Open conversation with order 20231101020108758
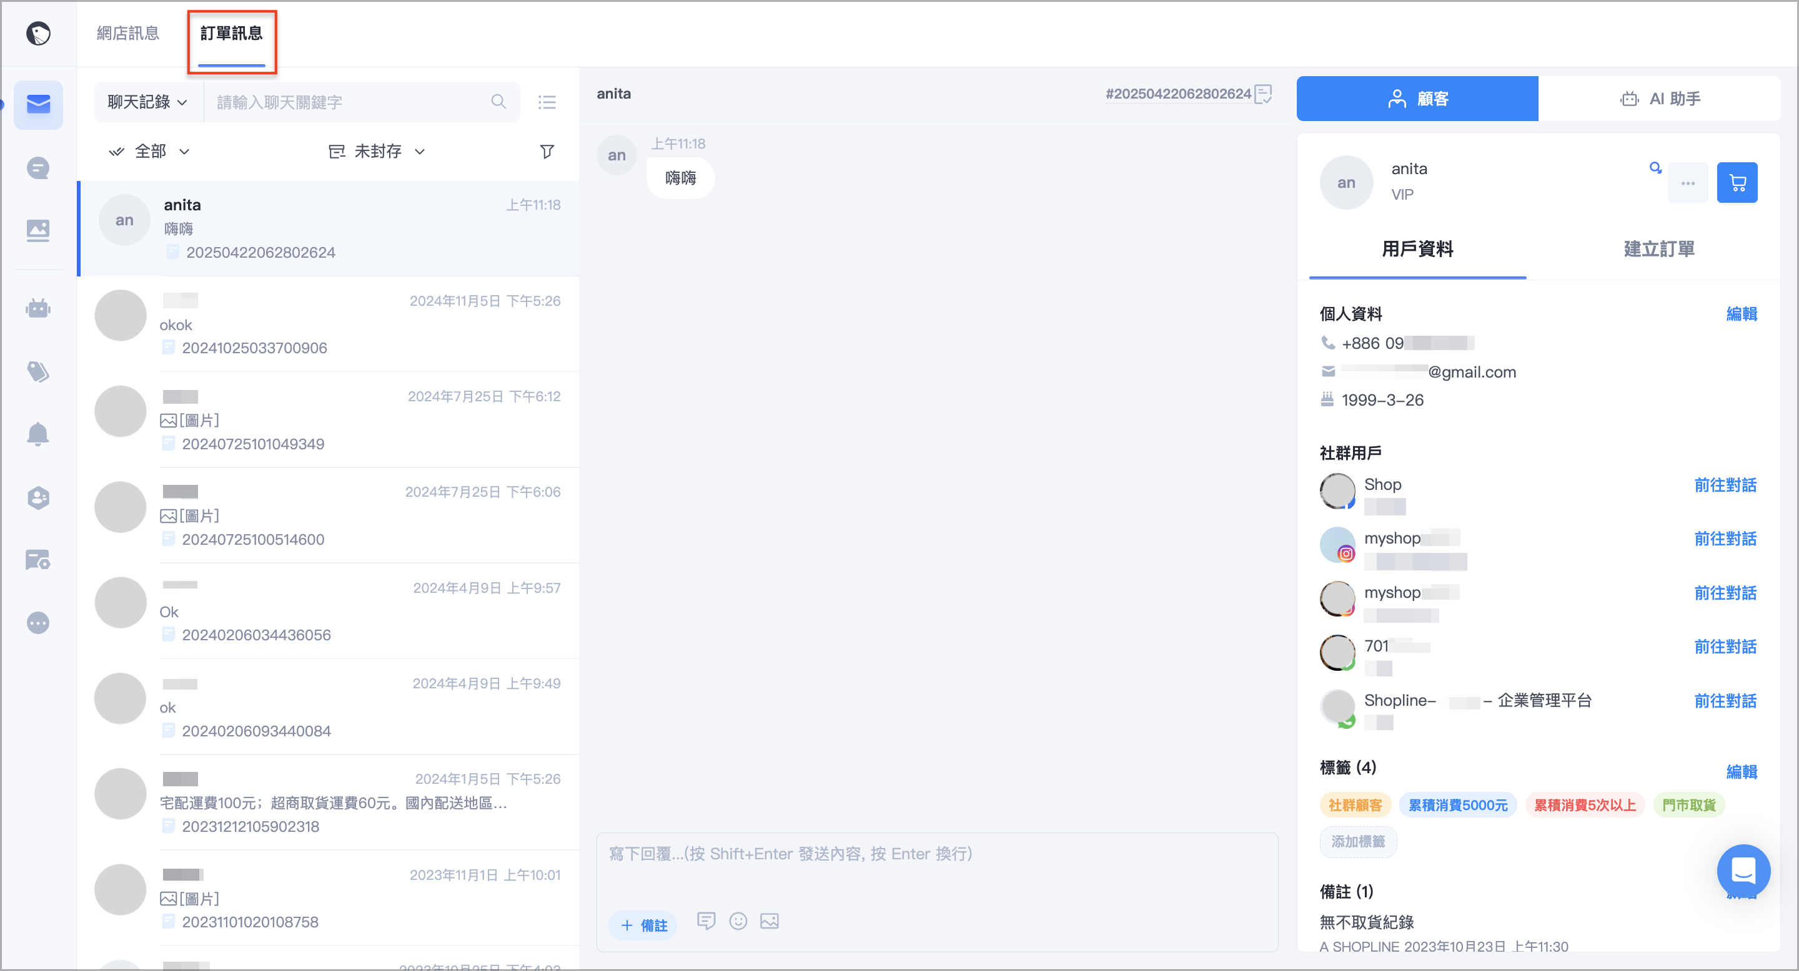1799x971 pixels. [328, 898]
